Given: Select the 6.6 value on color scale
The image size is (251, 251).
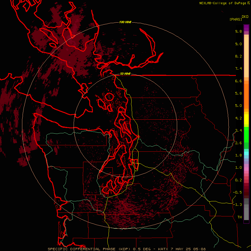Looking at the screenshot, I should (x=238, y=81).
